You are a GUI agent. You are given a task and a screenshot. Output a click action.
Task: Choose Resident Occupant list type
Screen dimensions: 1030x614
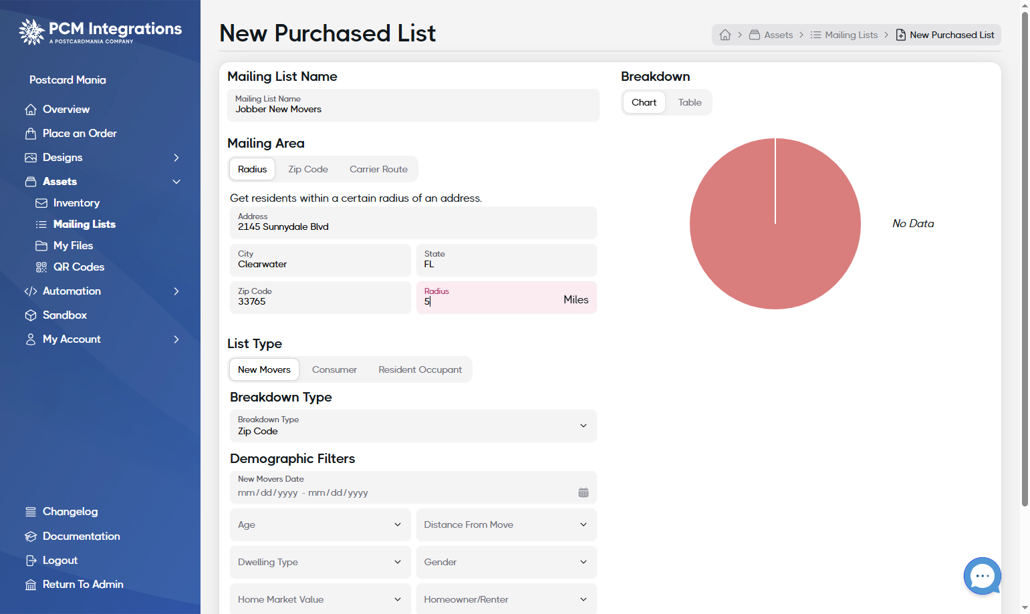[x=420, y=369]
